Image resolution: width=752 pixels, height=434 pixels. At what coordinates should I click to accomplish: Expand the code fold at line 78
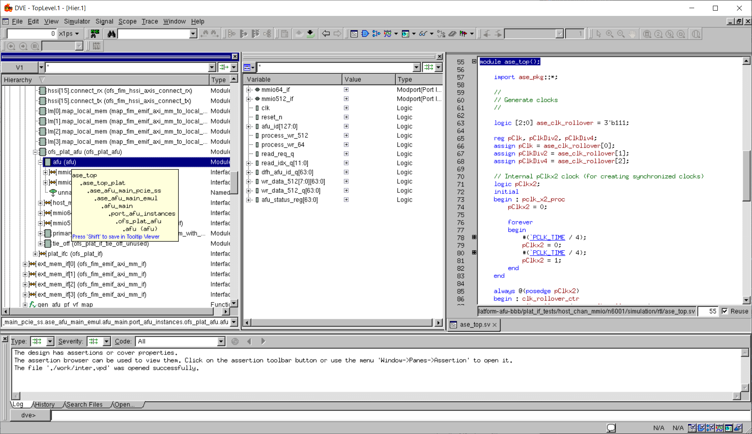click(x=474, y=237)
